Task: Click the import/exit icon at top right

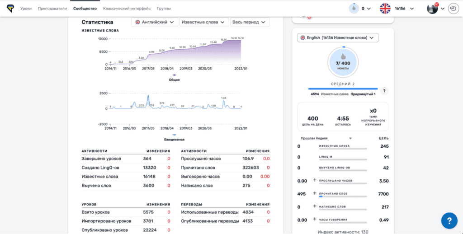Action: (453, 8)
